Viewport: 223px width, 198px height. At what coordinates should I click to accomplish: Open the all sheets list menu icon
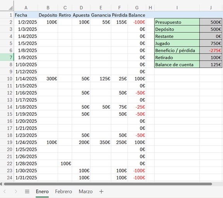[27, 191]
